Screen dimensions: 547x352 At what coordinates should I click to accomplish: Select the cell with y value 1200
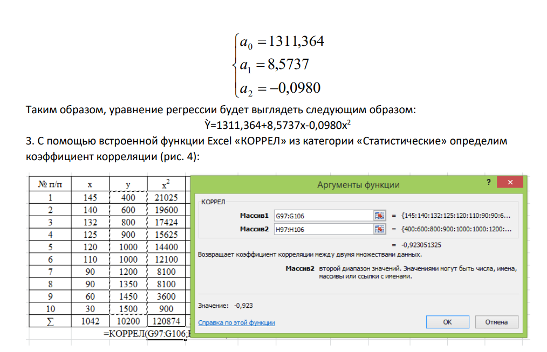128,272
